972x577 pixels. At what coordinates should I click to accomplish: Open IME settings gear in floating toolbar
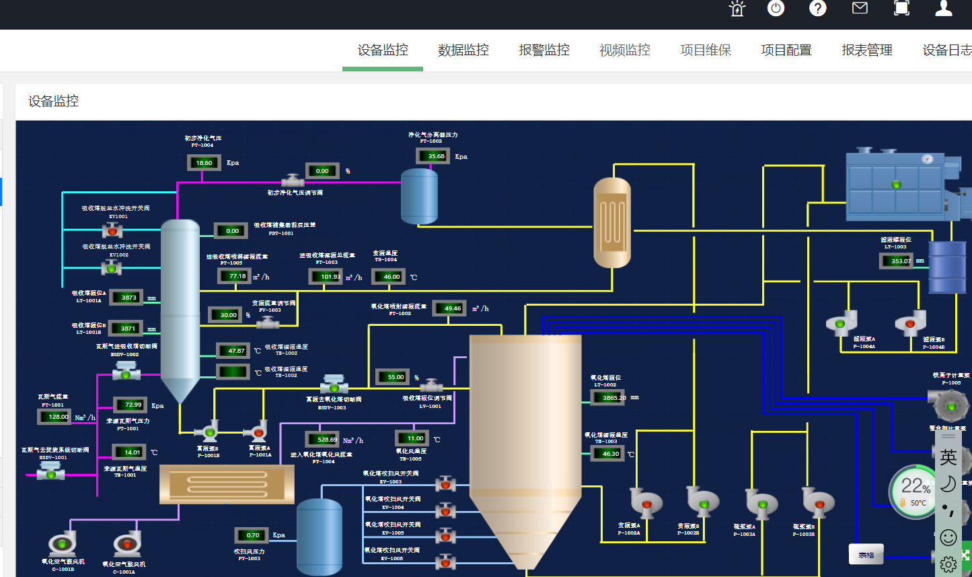[x=948, y=564]
